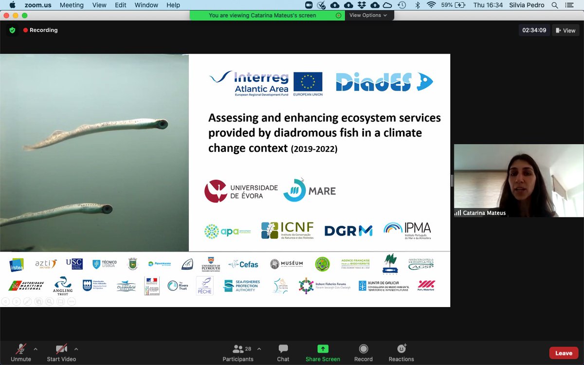Open the Help menu

pyautogui.click(x=173, y=5)
